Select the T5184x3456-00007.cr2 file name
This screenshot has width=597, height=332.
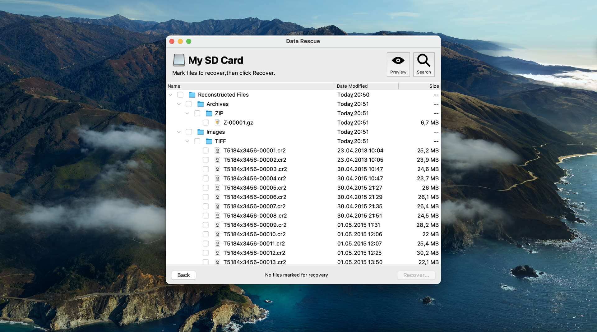[254, 206]
